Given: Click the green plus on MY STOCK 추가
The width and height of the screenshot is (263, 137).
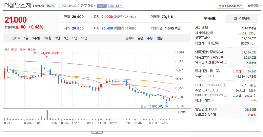Looking at the screenshot, I should (220, 6).
